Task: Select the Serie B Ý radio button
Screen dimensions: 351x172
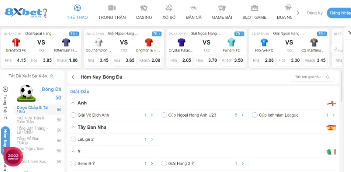Action: pos(73,164)
